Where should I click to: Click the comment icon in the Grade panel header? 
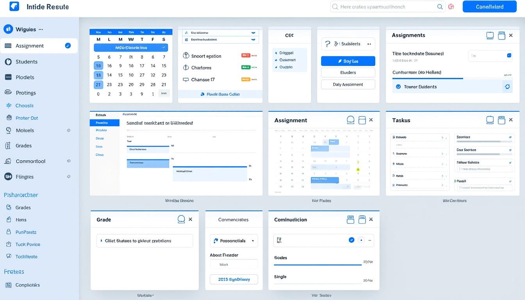coord(181,219)
